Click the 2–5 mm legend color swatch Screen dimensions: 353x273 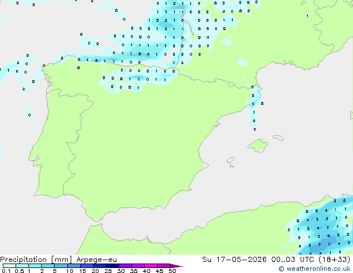click(48, 266)
